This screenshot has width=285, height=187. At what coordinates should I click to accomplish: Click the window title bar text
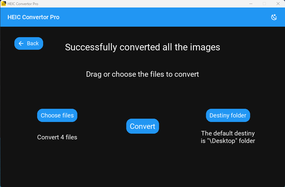pyautogui.click(x=23, y=4)
